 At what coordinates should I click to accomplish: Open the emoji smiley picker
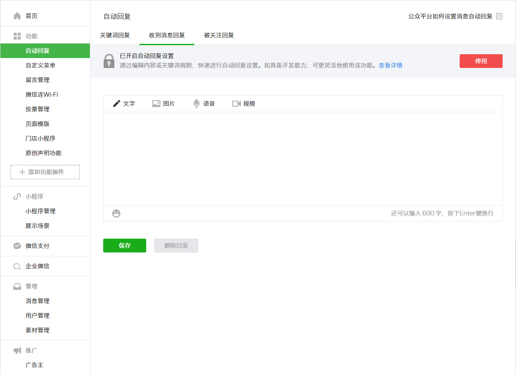coord(116,213)
